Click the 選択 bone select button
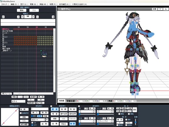This screenshot has height=127, width=169. pos(55,109)
